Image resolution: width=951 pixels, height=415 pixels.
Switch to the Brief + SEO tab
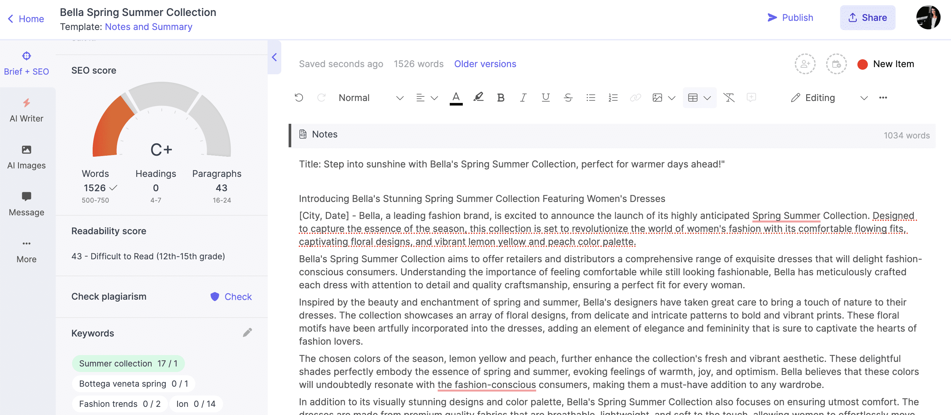point(27,64)
